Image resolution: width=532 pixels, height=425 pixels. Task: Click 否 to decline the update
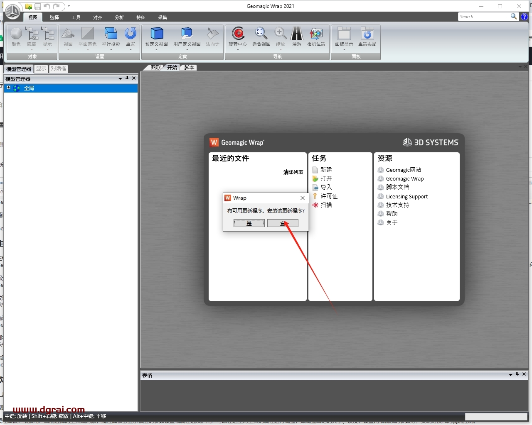coord(283,223)
